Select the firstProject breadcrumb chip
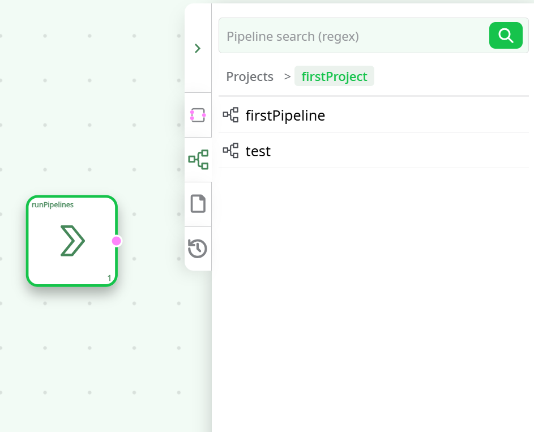This screenshot has height=432, width=534. tap(334, 76)
